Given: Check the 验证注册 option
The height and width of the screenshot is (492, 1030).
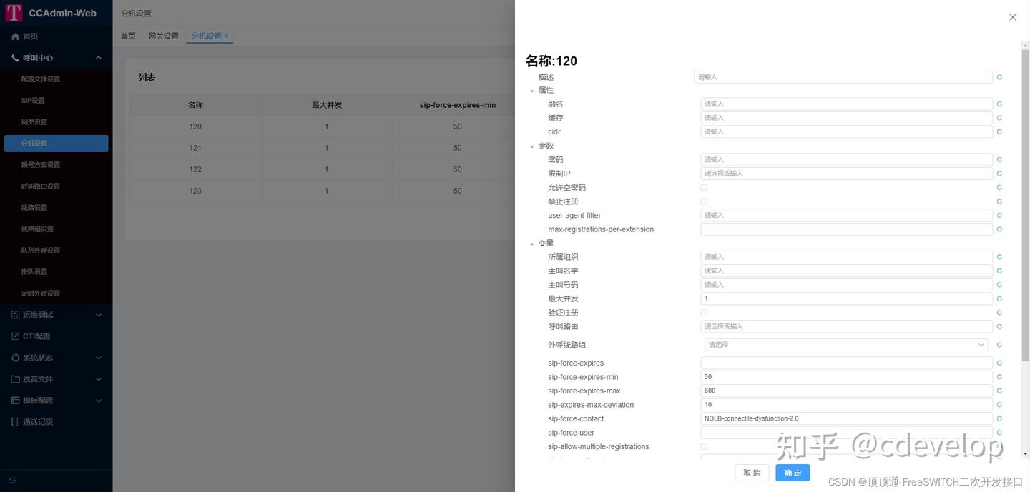Looking at the screenshot, I should click(703, 313).
